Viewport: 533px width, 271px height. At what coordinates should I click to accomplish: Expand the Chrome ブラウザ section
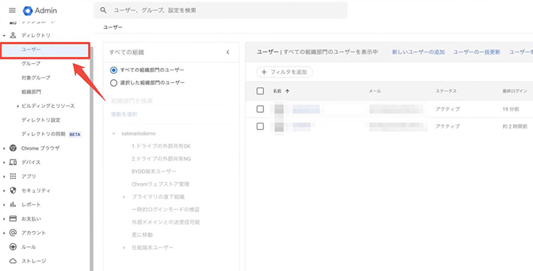pyautogui.click(x=4, y=148)
